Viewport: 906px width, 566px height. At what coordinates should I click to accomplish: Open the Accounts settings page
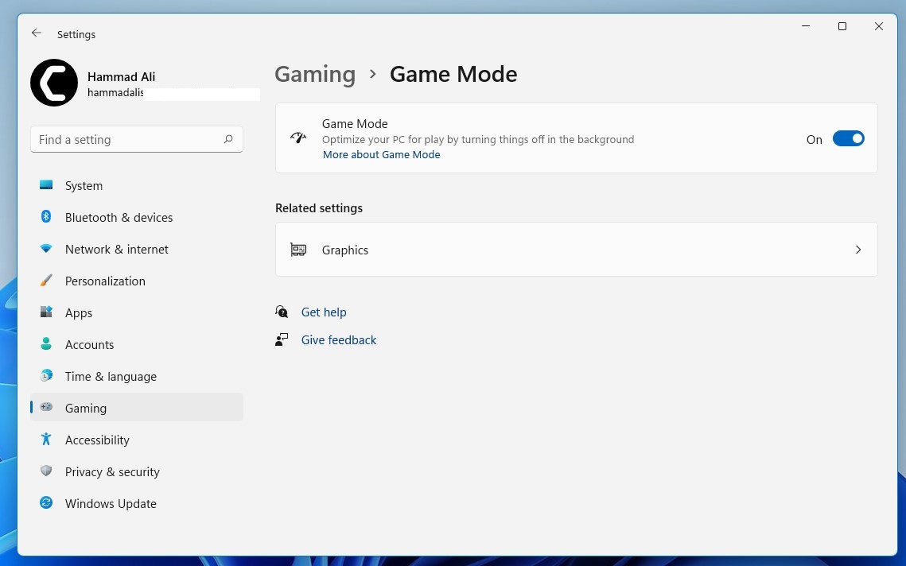pos(89,344)
